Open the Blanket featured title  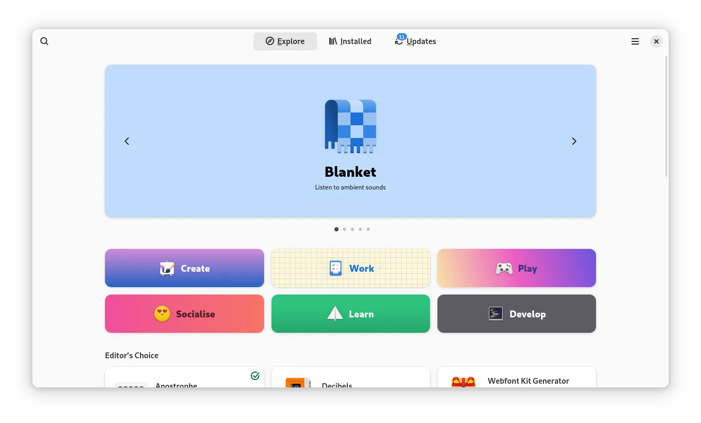click(350, 172)
